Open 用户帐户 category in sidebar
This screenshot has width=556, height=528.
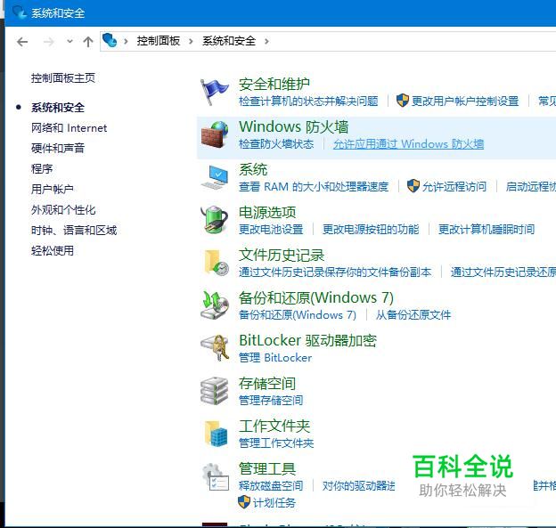[53, 190]
